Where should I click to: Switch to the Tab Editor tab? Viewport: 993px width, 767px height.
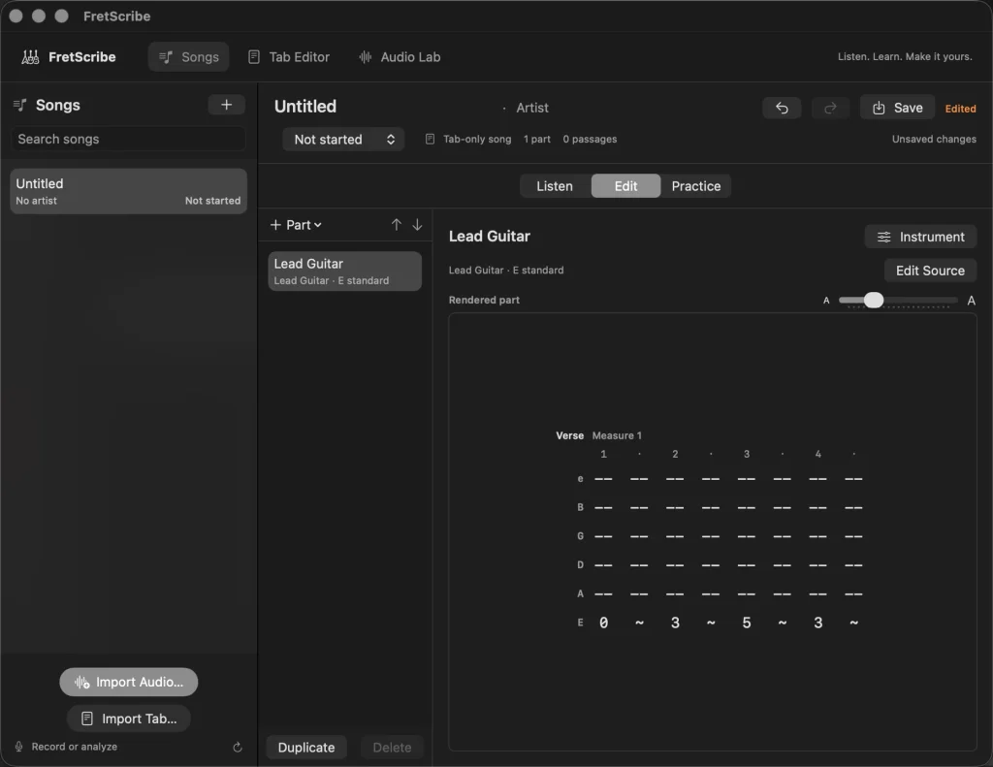coord(289,57)
